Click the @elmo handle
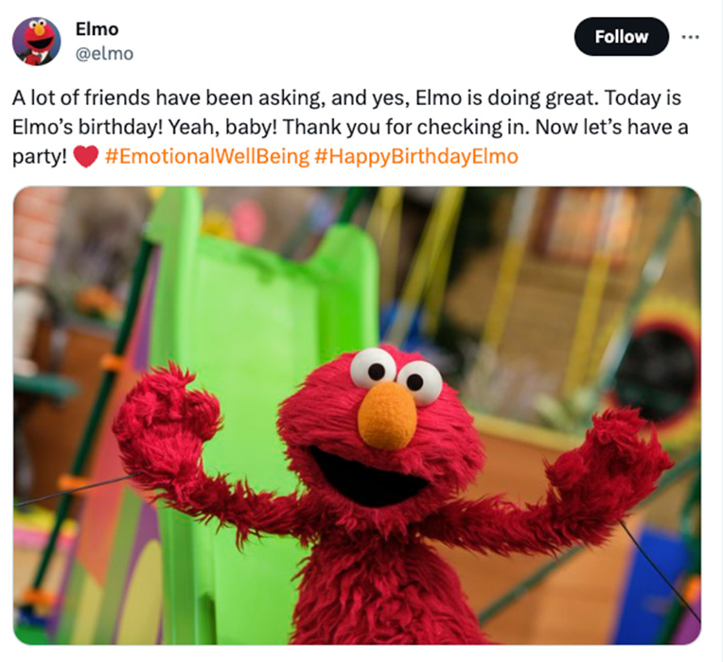 (x=104, y=54)
